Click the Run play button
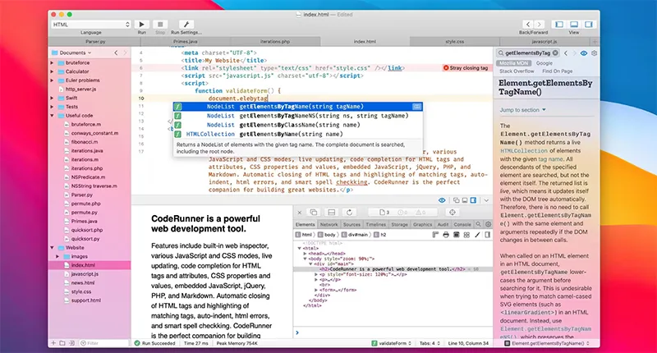This screenshot has height=353, width=657. tap(143, 25)
